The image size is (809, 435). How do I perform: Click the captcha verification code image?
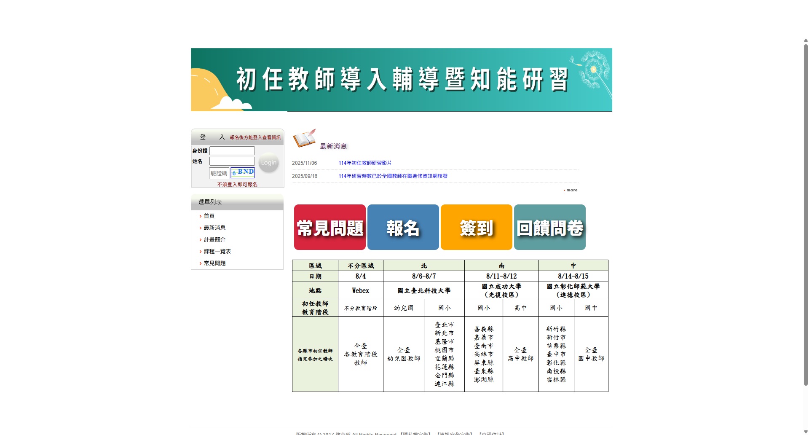point(242,173)
